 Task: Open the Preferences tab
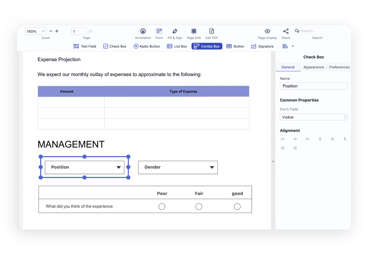click(339, 67)
